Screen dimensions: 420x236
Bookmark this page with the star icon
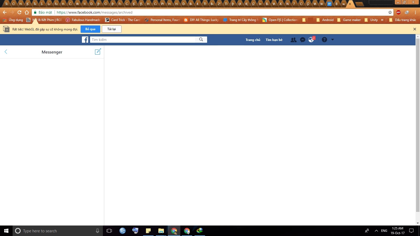(x=390, y=12)
